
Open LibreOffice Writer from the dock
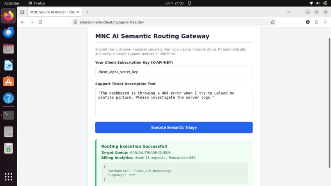[9, 65]
